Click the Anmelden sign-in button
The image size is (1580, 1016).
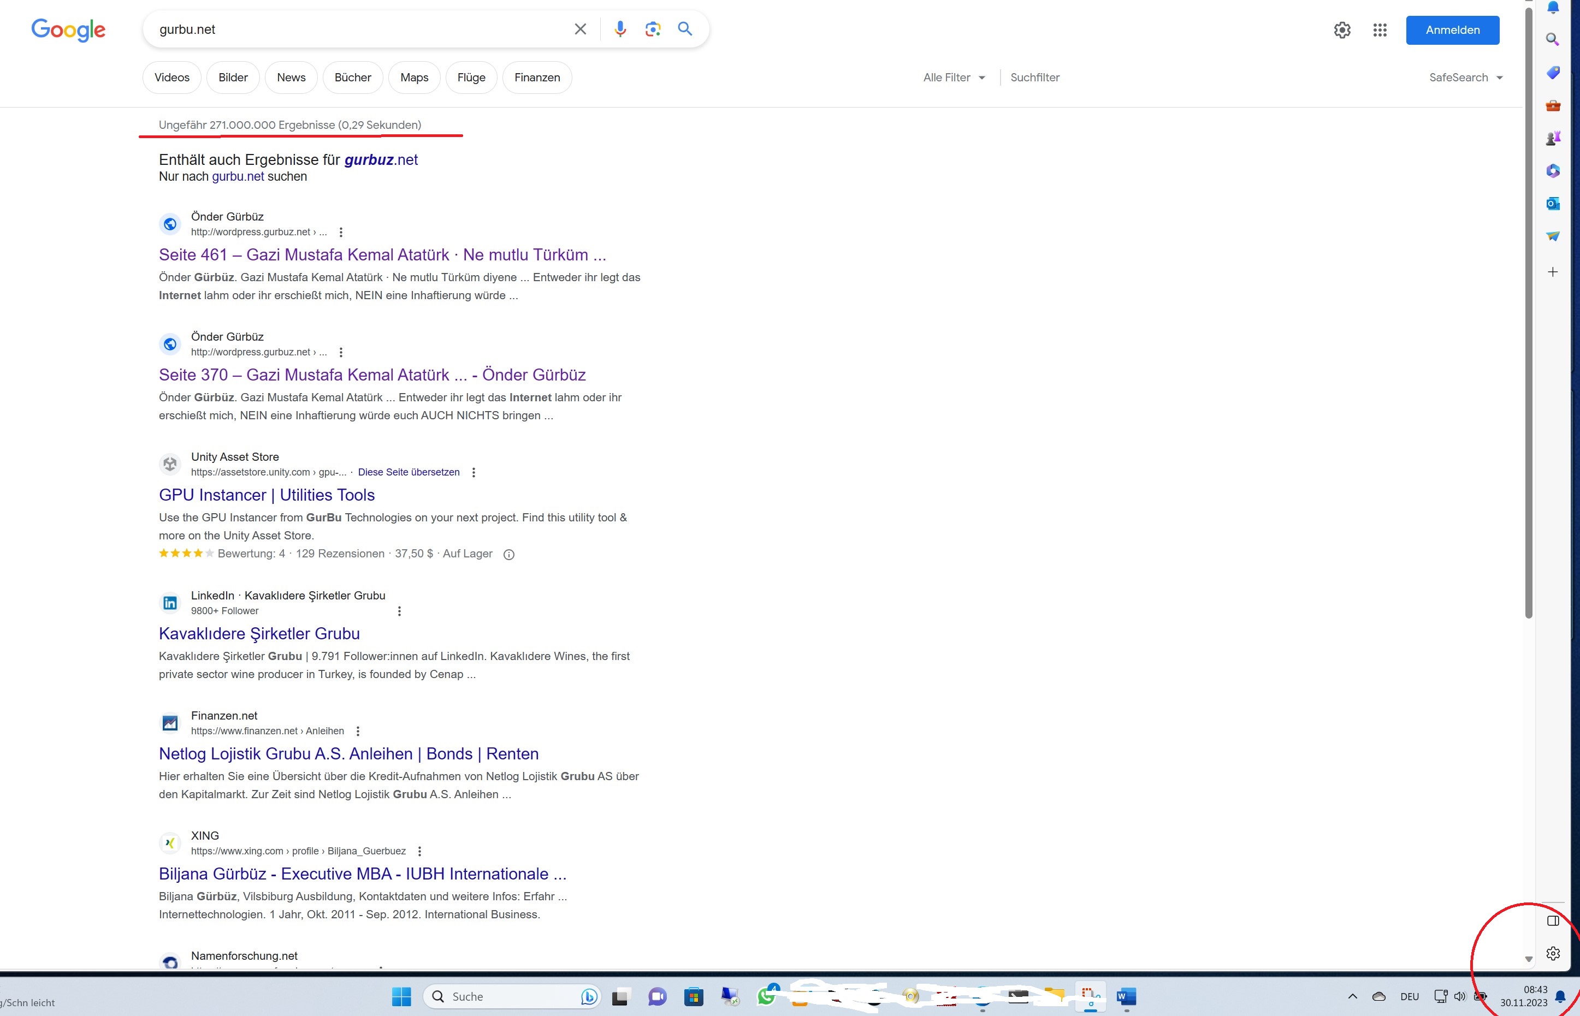coord(1452,29)
